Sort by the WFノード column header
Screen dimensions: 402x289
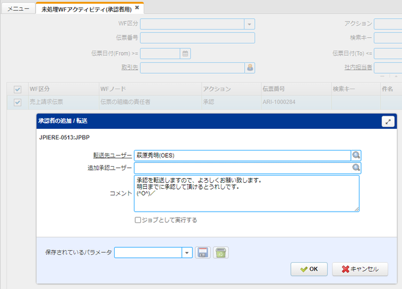pos(151,89)
